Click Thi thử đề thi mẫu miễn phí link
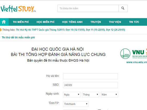Viewport: 147px width, 110px height. point(18,37)
